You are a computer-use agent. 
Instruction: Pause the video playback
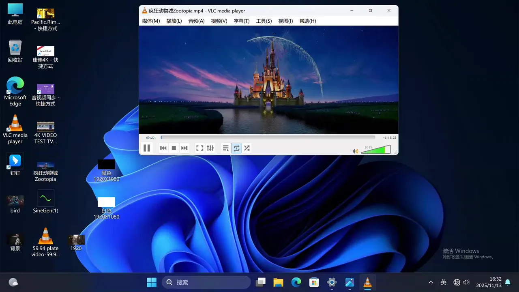tap(147, 148)
